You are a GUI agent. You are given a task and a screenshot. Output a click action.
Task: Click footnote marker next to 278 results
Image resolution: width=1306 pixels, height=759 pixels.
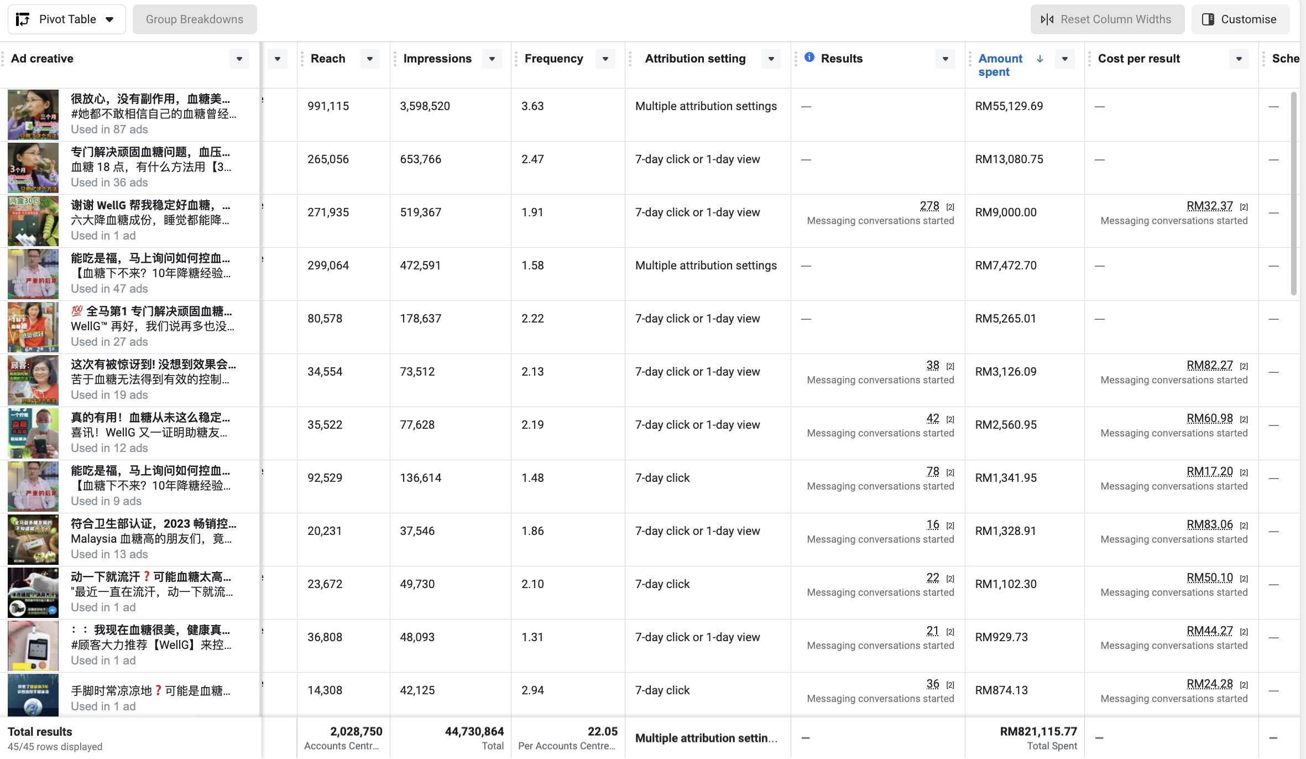[950, 207]
